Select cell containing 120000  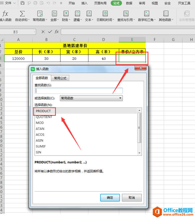18,58
